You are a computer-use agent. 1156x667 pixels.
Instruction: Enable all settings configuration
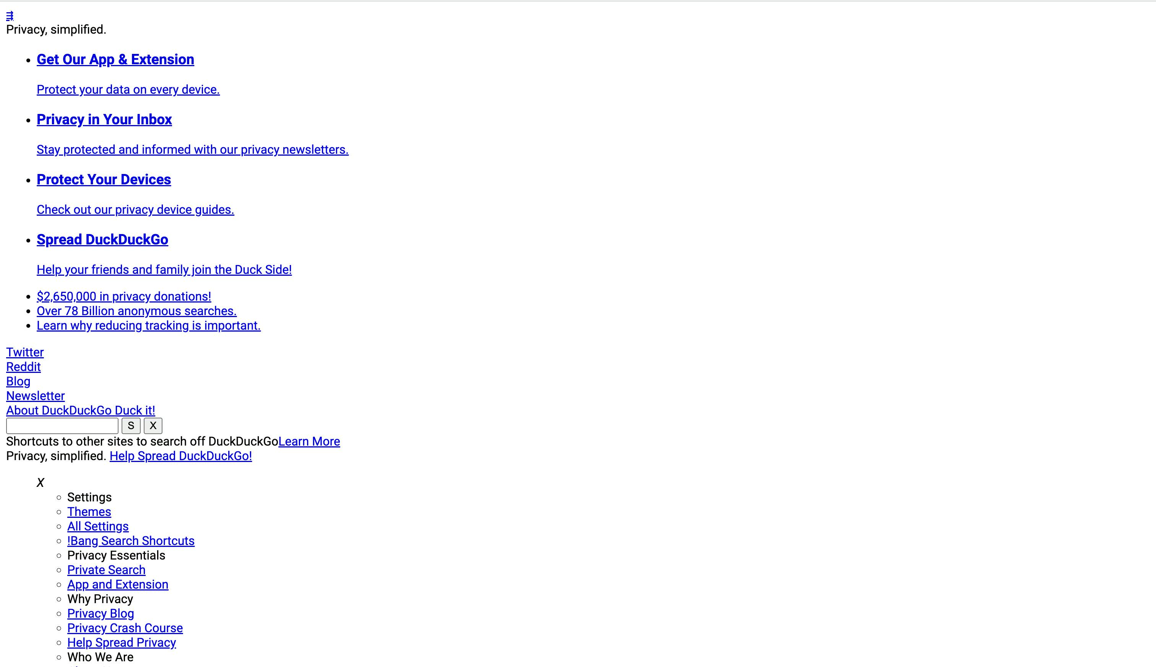point(97,525)
